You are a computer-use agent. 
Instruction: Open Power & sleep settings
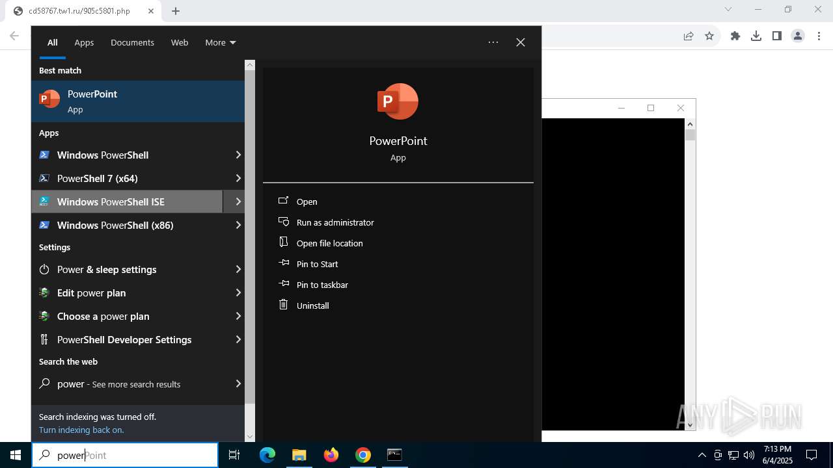pos(127,269)
